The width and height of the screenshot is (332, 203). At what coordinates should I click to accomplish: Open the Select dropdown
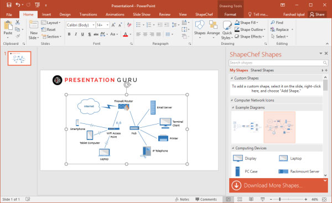[279, 37]
